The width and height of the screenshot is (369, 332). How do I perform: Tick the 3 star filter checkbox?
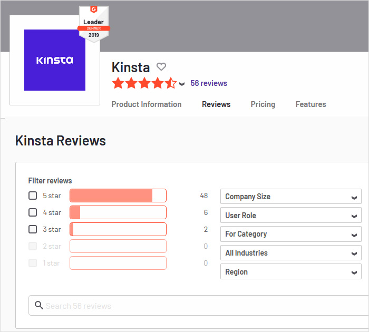point(33,229)
